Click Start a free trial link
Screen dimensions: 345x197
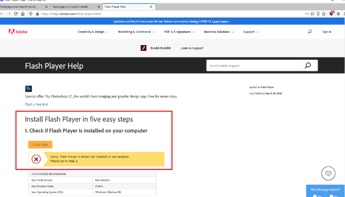(36, 104)
